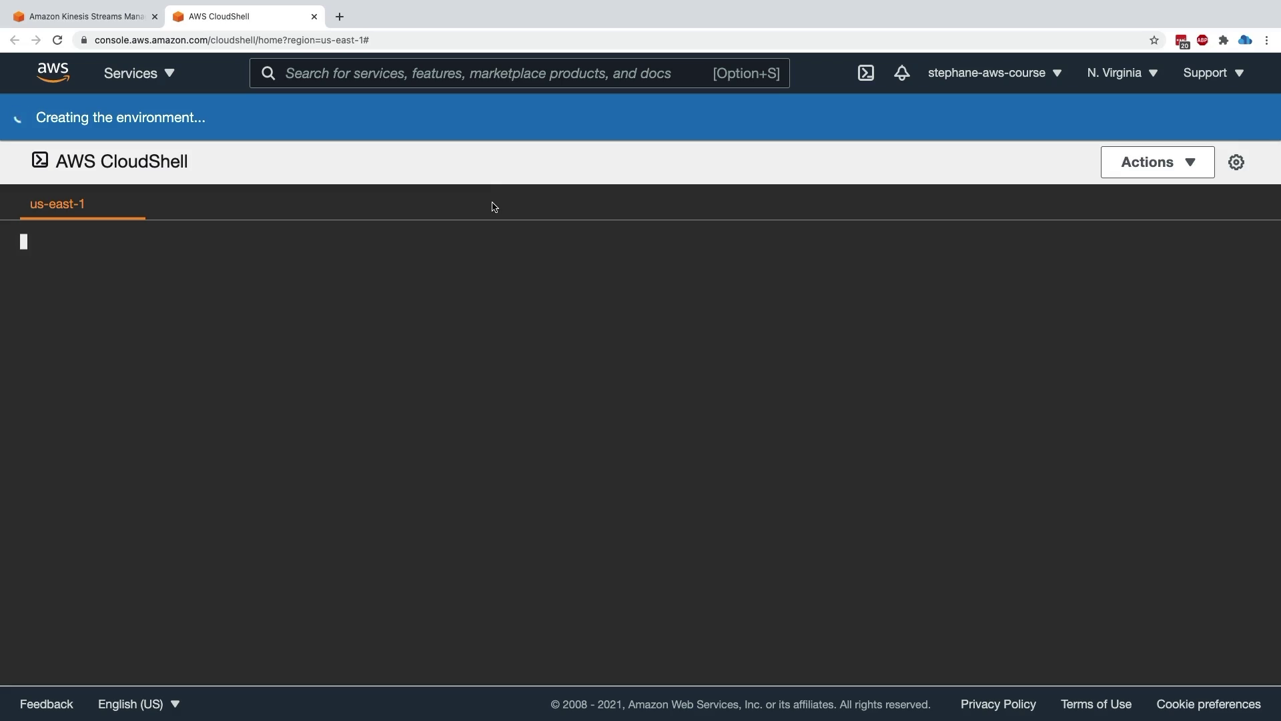Image resolution: width=1281 pixels, height=721 pixels.
Task: Bookmark page with star icon
Action: (x=1154, y=40)
